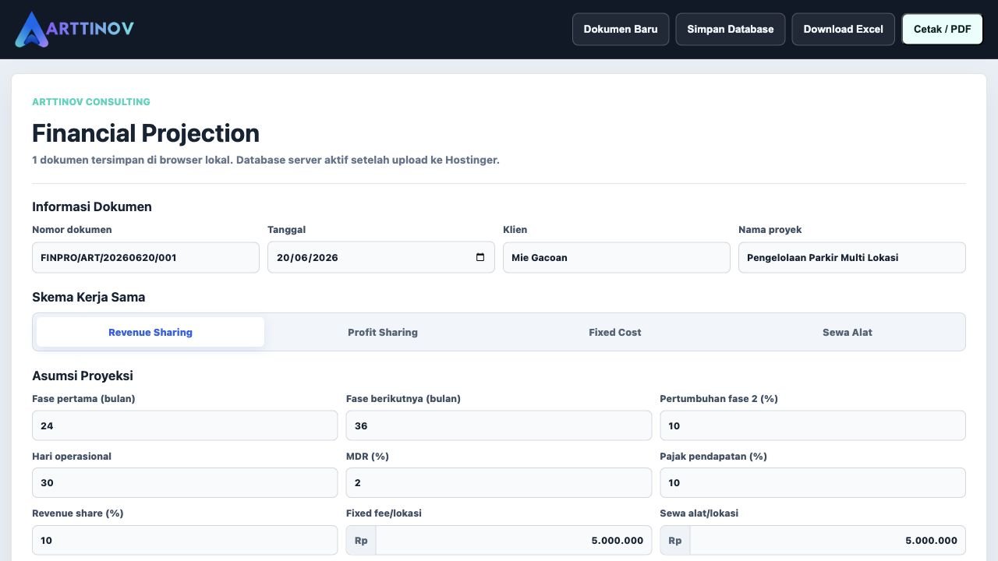Click the Cetak / PDF button
Image resolution: width=998 pixels, height=561 pixels.
[943, 30]
